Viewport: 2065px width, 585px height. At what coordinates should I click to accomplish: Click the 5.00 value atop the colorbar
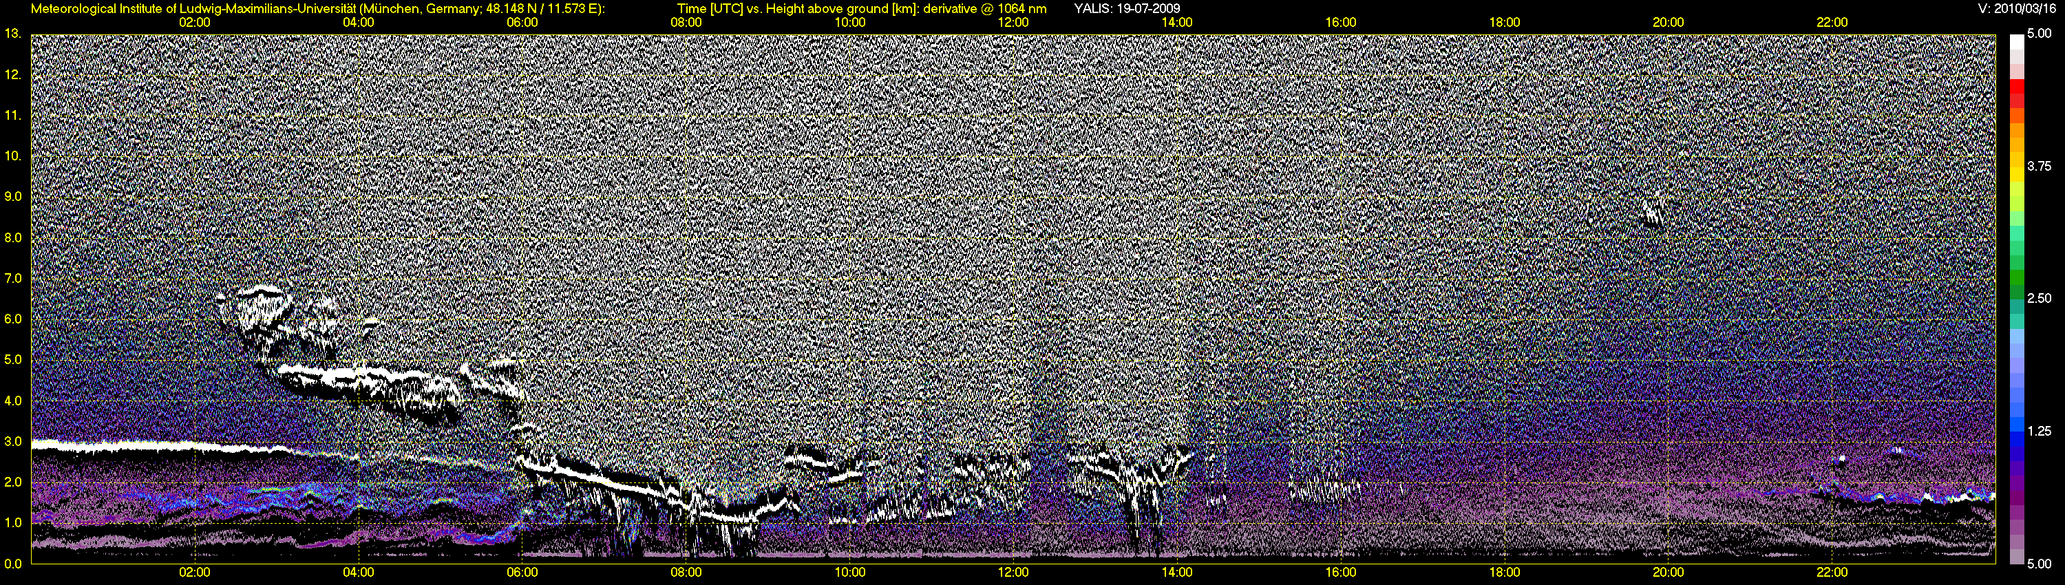[2040, 34]
